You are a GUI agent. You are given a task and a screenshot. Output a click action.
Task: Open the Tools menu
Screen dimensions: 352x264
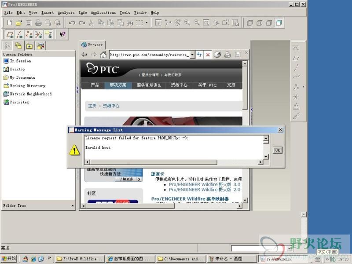tap(125, 13)
